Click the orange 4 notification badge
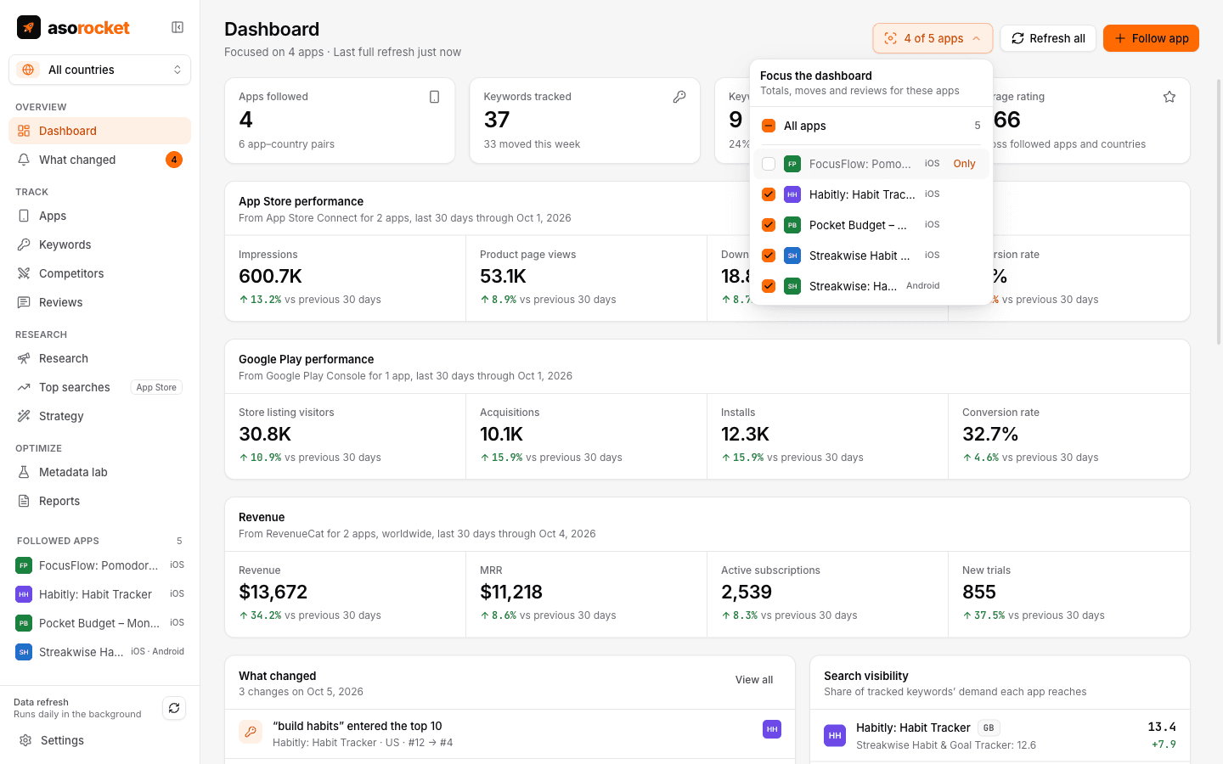Screen dimensions: 1223x764 (x=174, y=160)
